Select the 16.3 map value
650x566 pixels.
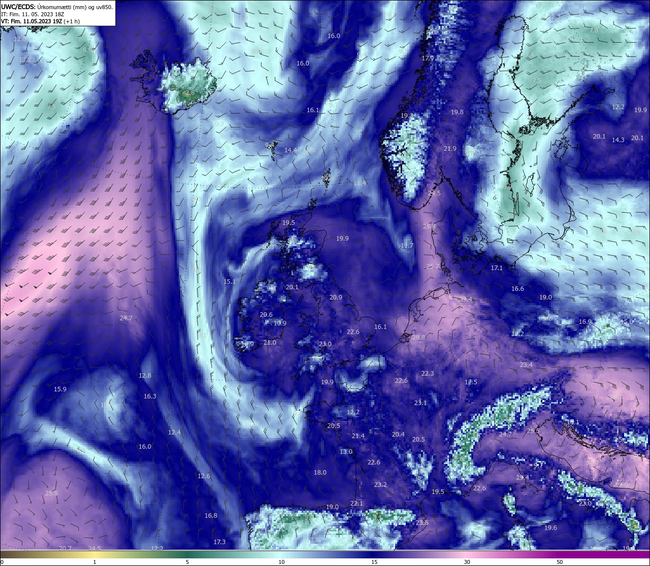pyautogui.click(x=150, y=396)
